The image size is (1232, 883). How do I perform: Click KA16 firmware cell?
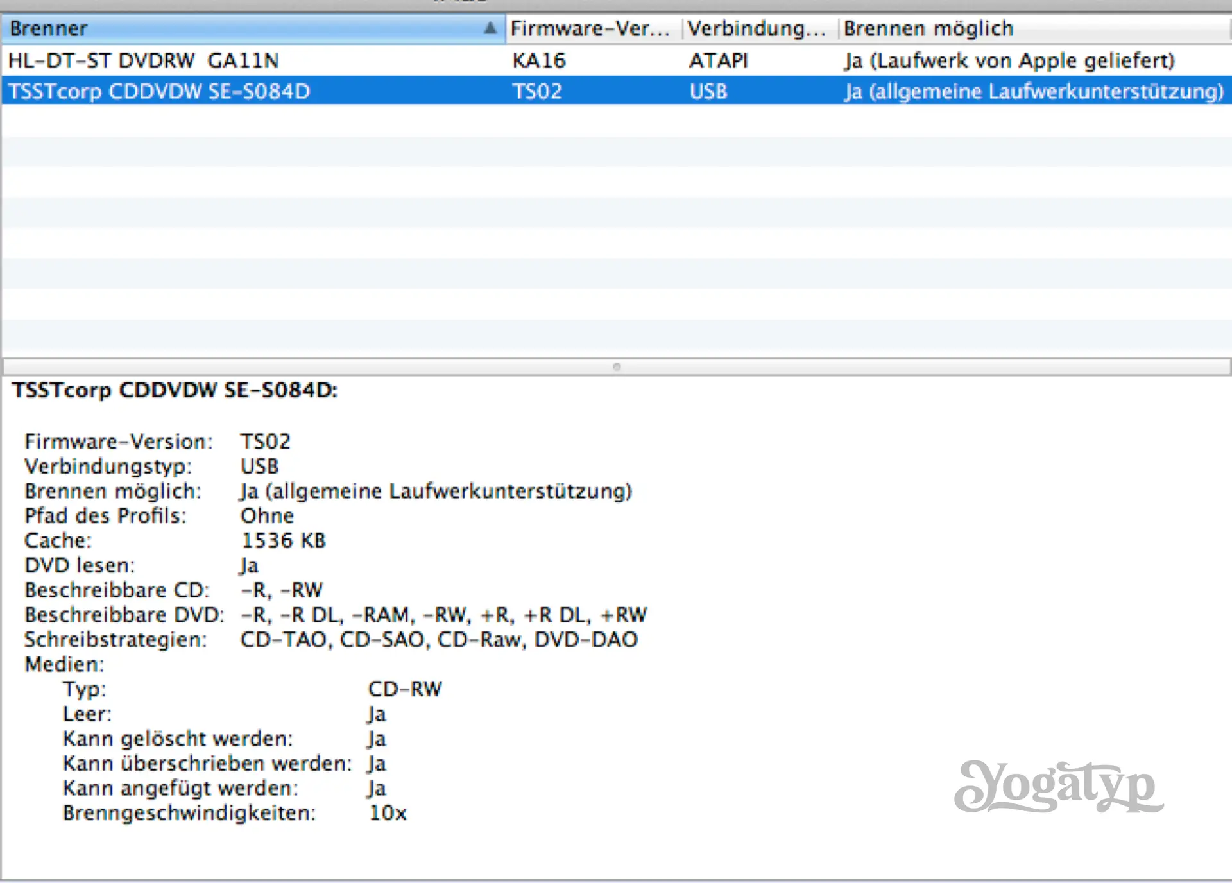point(539,60)
